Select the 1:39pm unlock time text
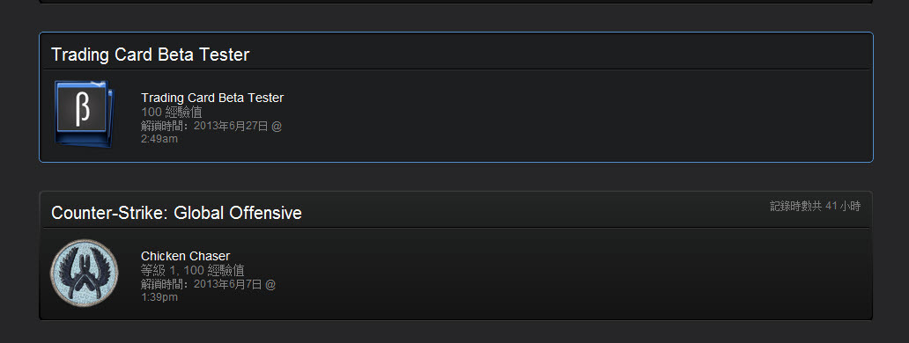Viewport: 909px width, 343px height. click(159, 296)
